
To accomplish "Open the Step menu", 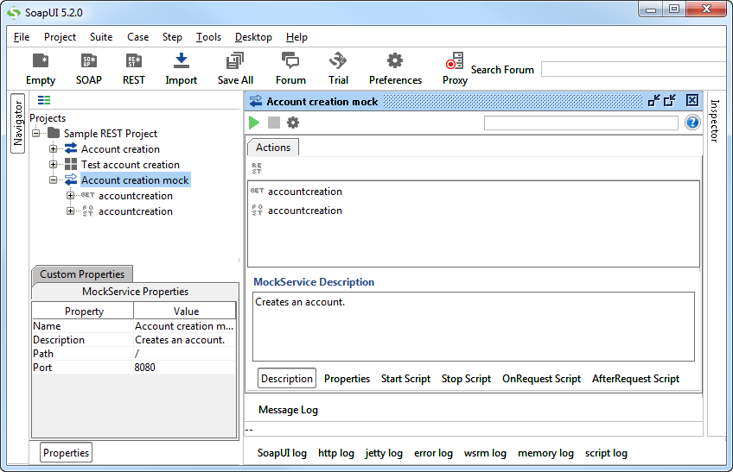I will (172, 37).
